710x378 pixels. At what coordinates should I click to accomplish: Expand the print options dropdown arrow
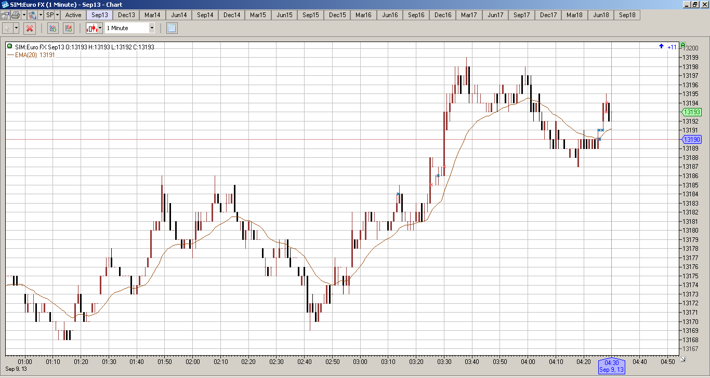[24, 15]
